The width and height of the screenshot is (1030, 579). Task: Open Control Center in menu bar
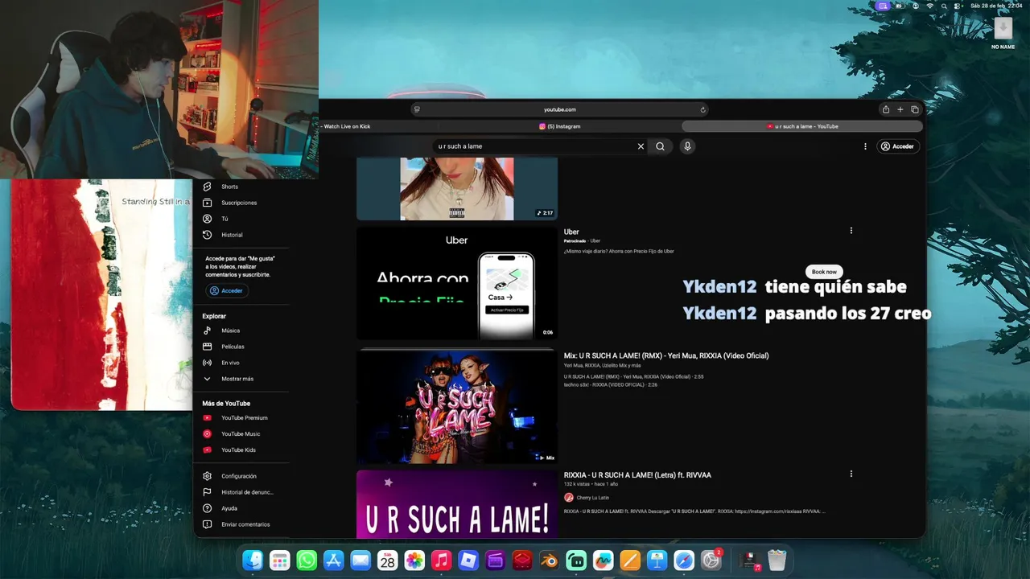[x=958, y=6]
